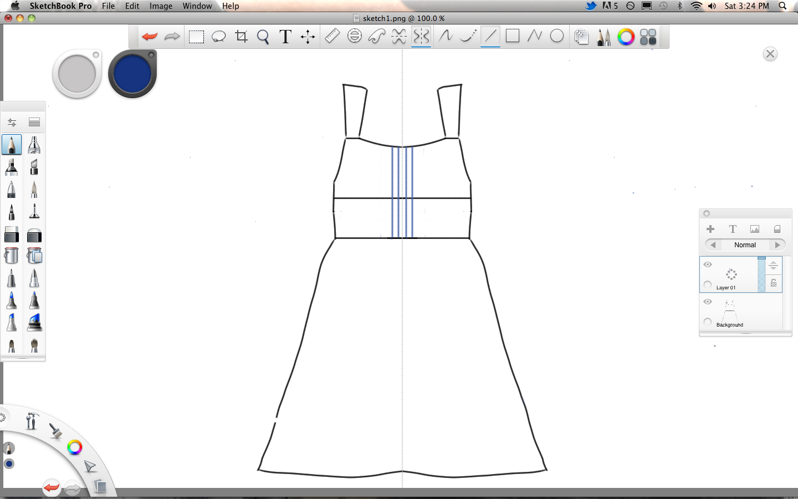Screen dimensions: 798x499
Task: Select the Text tool in top toolbar
Action: tap(285, 37)
